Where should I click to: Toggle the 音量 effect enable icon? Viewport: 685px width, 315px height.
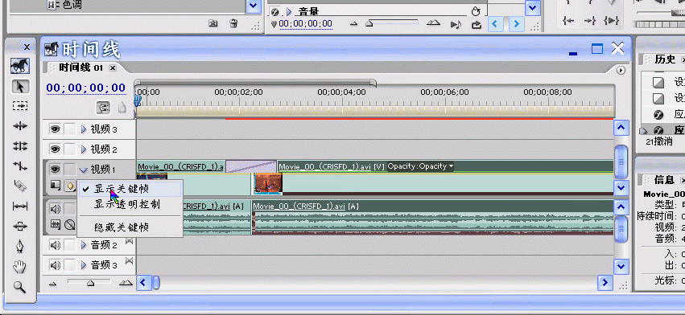tap(275, 12)
